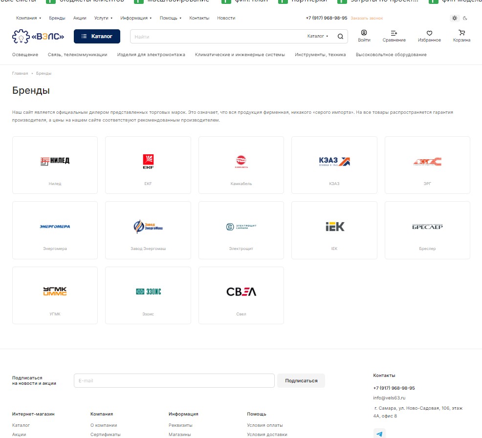Click the ВЭЛС gear logo
Viewport: 482px width, 438px height.
pyautogui.click(x=38, y=37)
